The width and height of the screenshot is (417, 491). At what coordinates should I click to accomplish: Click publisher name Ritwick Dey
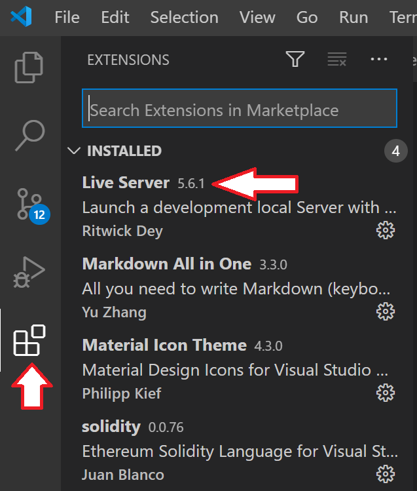click(x=122, y=231)
